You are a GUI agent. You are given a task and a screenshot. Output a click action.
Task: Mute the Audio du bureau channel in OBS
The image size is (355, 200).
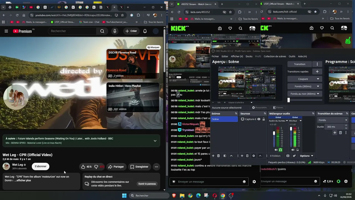276,150
